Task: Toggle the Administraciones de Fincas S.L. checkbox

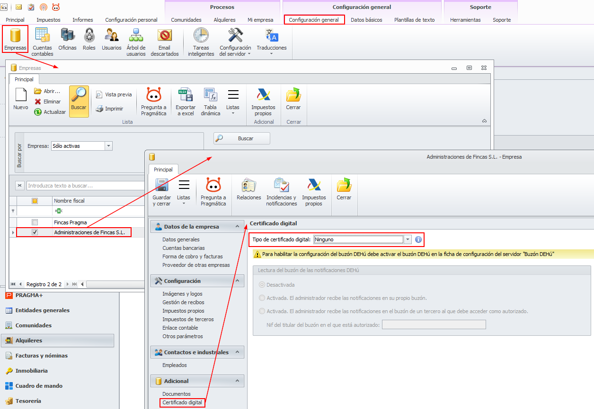Action: tap(35, 232)
